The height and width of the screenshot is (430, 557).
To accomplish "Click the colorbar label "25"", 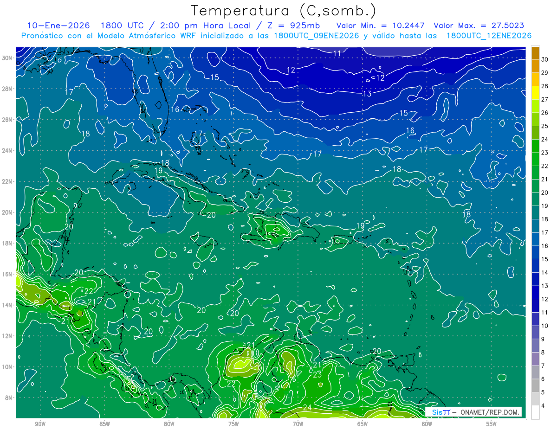I will tap(545, 126).
